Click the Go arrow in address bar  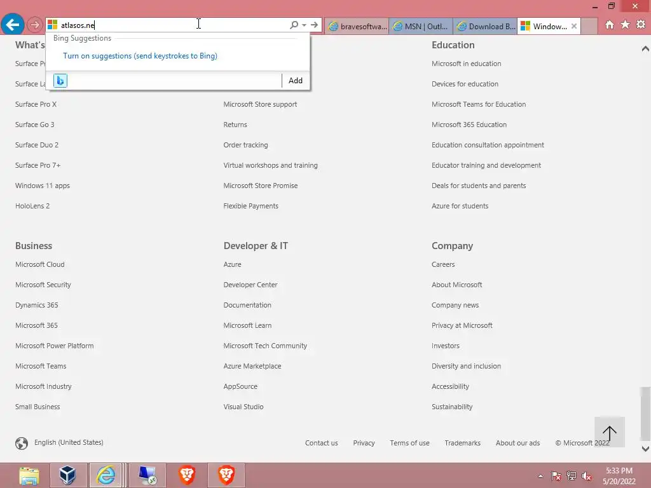coord(314,25)
